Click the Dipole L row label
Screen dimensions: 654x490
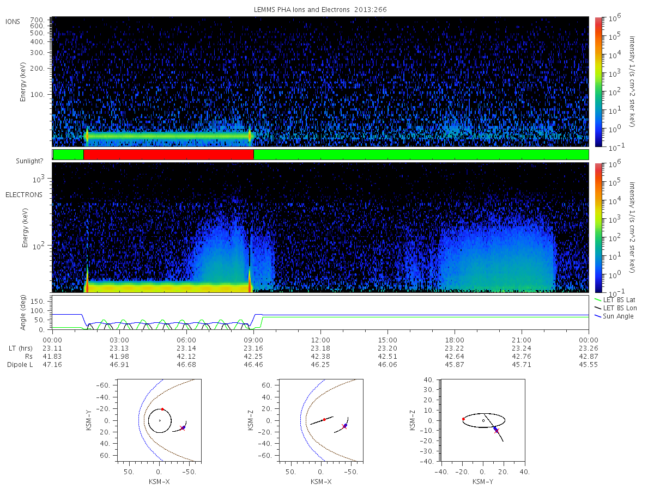(x=20, y=364)
